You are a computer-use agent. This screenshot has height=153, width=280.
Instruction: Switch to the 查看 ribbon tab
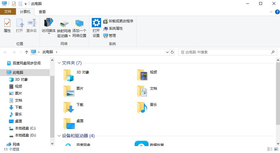pyautogui.click(x=42, y=12)
